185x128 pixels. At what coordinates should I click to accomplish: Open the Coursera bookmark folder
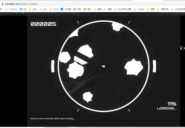(x=11, y=9)
